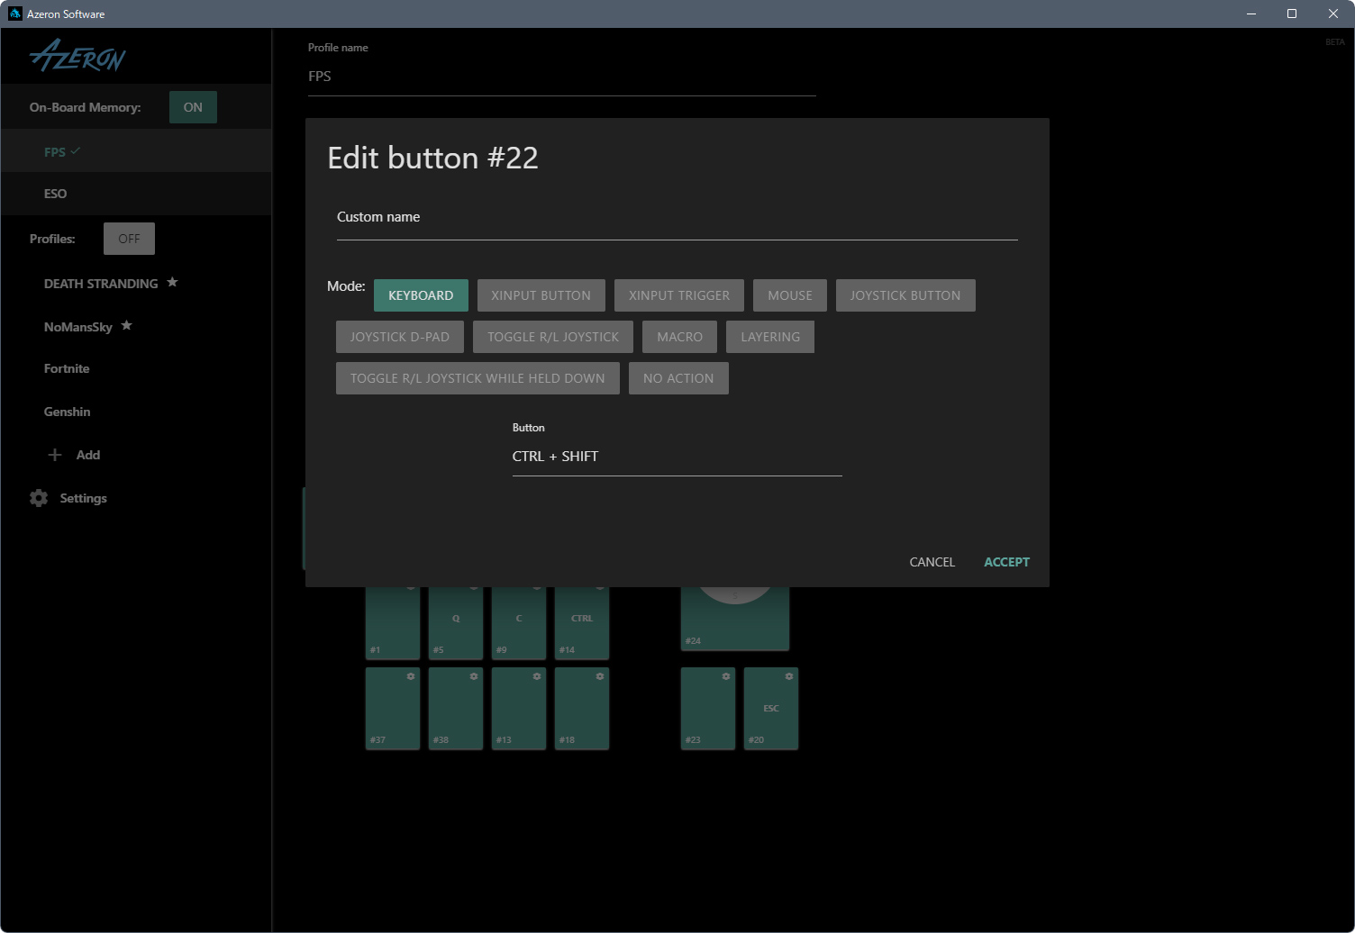Toggle On-Board Memory ON button

click(x=193, y=107)
